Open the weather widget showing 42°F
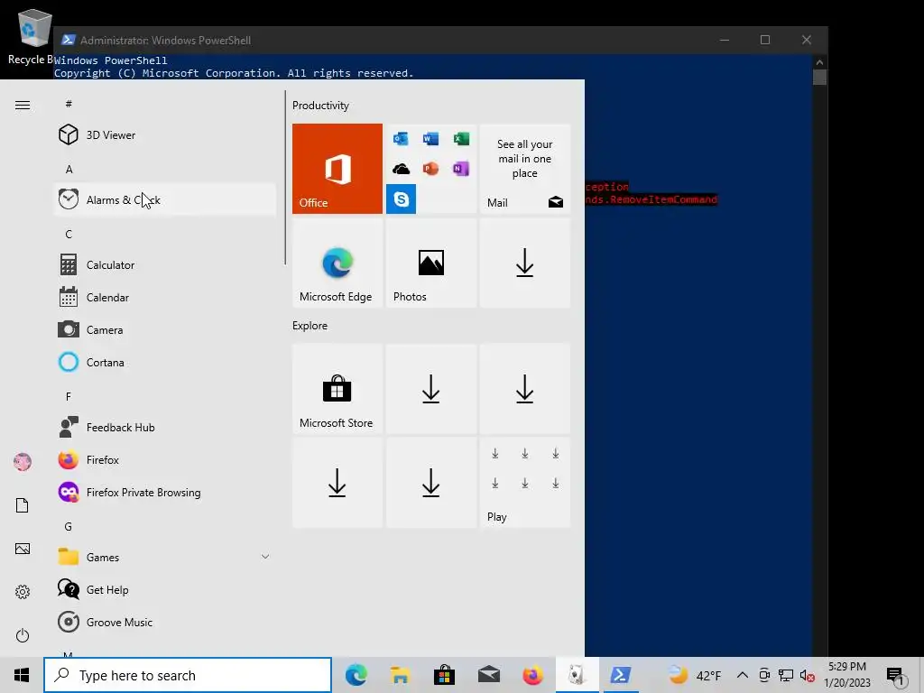This screenshot has height=693, width=924. [x=696, y=675]
